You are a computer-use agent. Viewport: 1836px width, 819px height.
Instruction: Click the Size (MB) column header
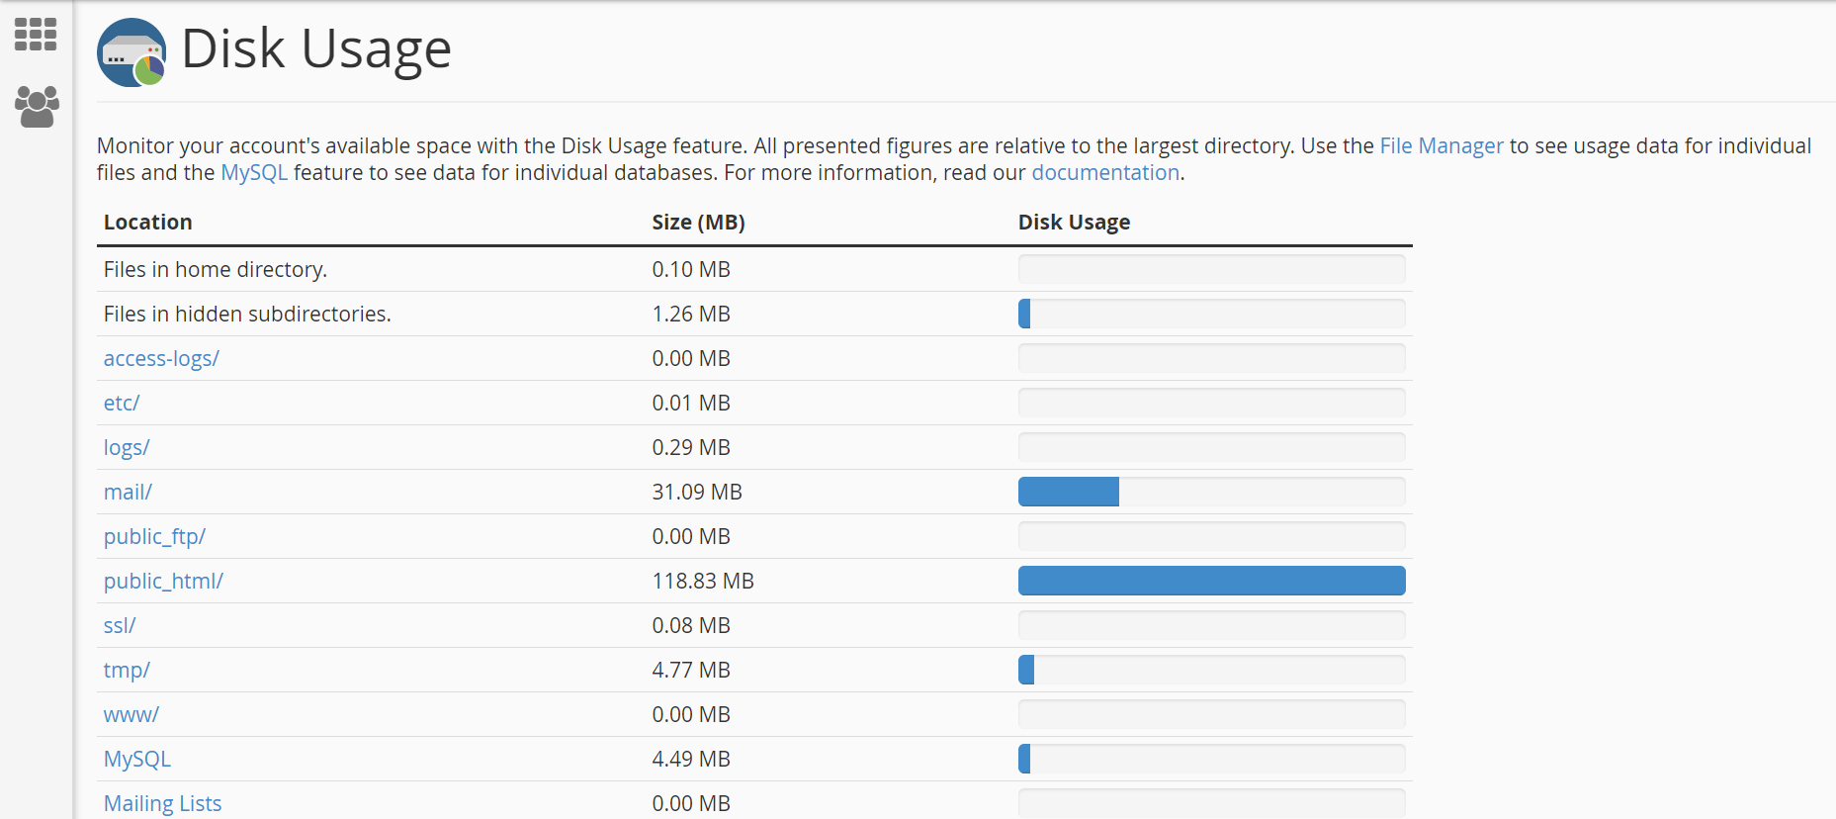pos(698,223)
